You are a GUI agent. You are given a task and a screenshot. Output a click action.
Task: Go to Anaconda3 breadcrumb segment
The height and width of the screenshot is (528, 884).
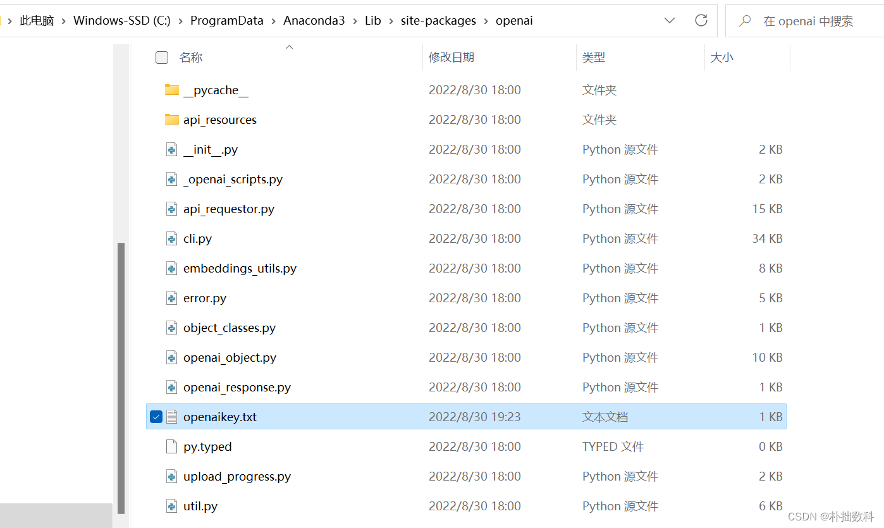[x=314, y=21]
